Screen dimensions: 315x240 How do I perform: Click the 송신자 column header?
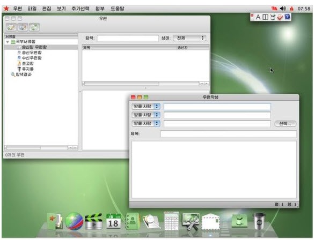182,48
